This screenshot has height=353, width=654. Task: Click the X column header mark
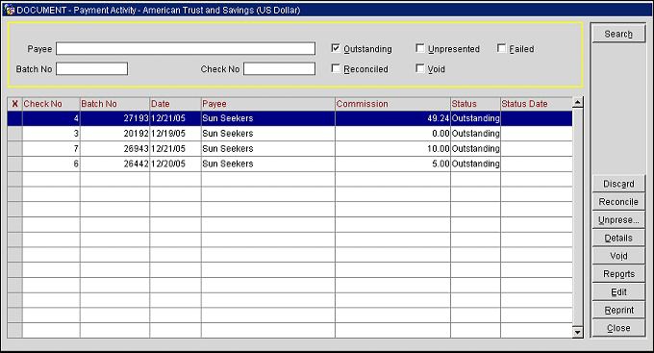click(x=14, y=104)
